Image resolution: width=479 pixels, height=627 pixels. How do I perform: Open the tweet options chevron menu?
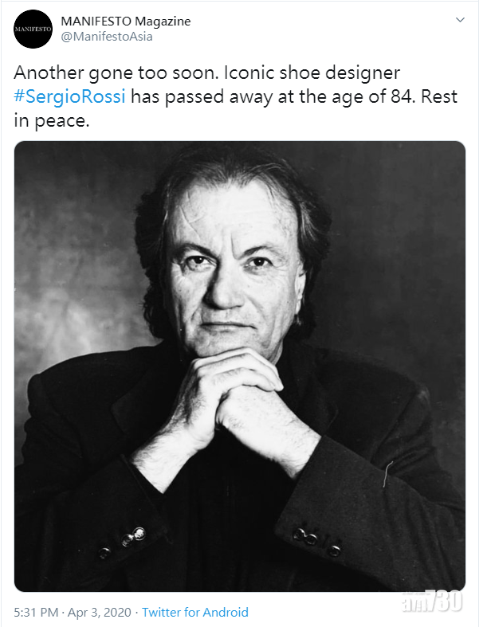(460, 19)
